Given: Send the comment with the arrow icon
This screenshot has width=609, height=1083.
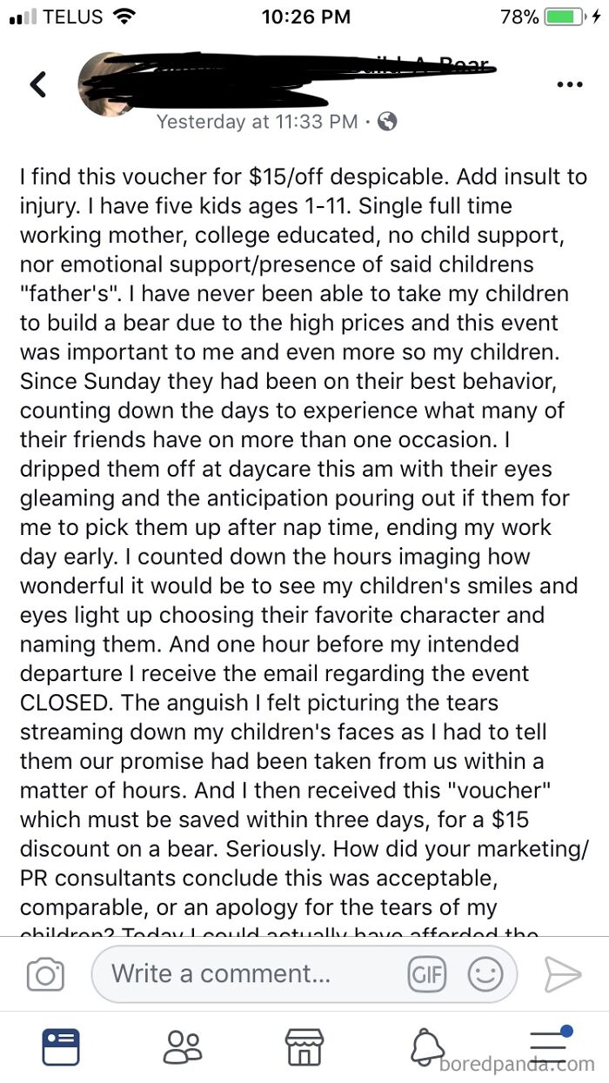Looking at the screenshot, I should click(564, 974).
